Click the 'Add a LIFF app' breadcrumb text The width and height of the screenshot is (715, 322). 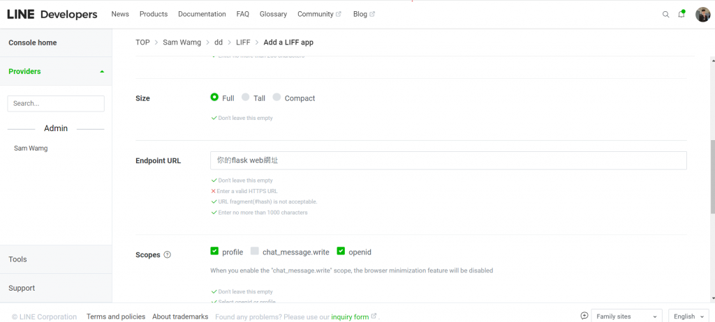288,43
